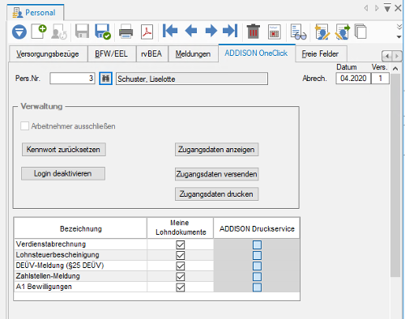Click Zugangsdaten versenden button
Image resolution: width=405 pixels, height=319 pixels.
coord(217,174)
